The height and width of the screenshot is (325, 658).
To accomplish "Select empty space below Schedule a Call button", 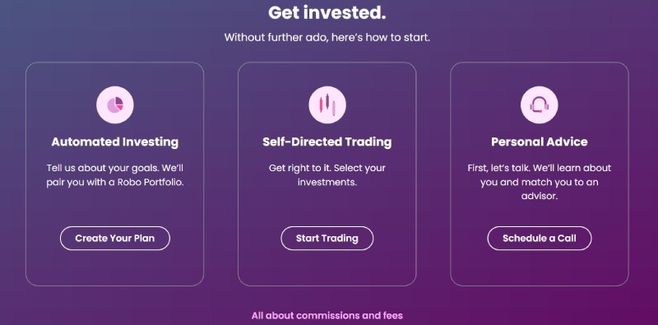I will point(540,268).
